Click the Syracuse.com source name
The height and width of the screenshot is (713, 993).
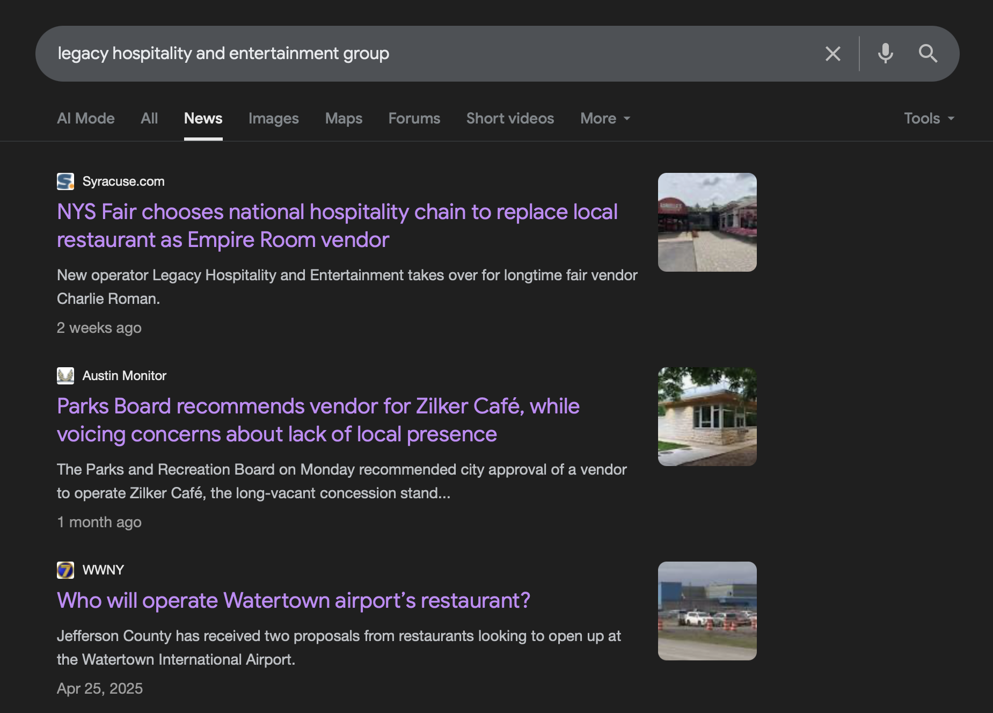[123, 181]
